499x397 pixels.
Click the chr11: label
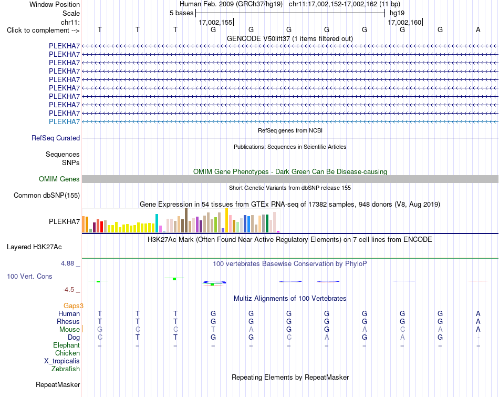click(70, 22)
